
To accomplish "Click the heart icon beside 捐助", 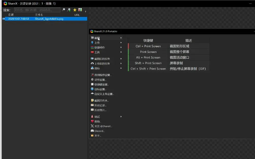I will 92,121.
